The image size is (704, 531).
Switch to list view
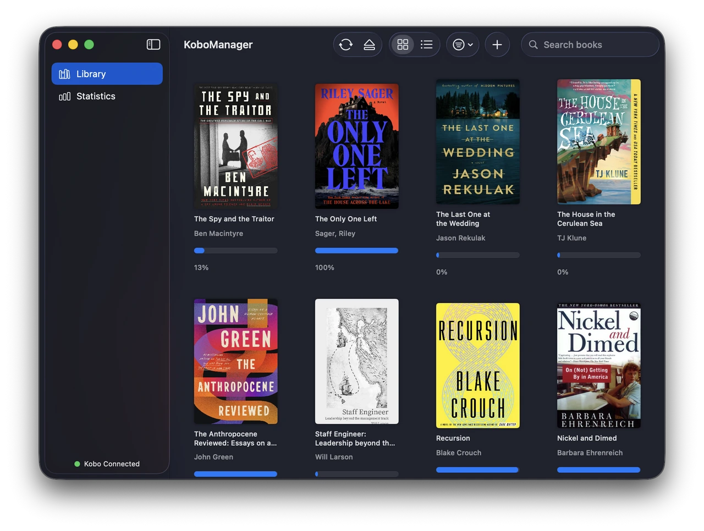[x=426, y=45]
